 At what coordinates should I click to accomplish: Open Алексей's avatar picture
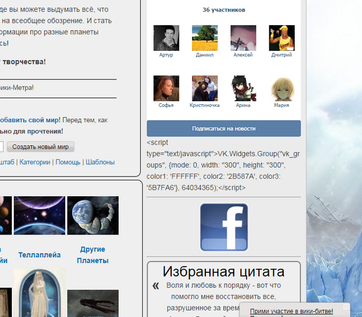[243, 38]
